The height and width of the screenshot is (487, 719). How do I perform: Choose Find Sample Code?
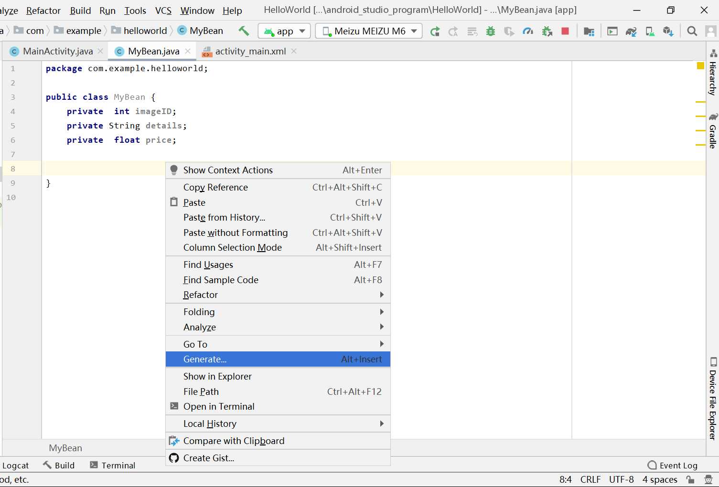(278, 280)
